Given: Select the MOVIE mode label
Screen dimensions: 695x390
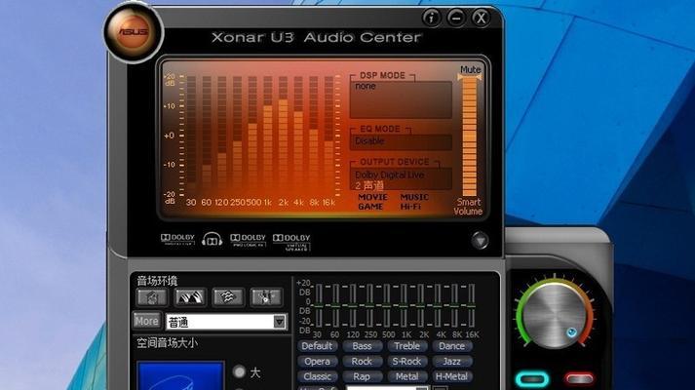Looking at the screenshot, I should [372, 197].
